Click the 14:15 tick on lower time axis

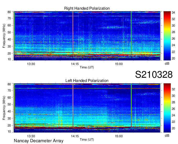(x=75, y=136)
